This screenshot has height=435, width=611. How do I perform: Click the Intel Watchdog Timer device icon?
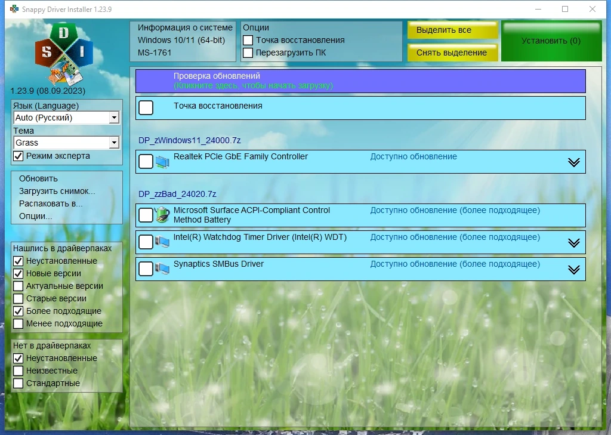click(x=162, y=242)
